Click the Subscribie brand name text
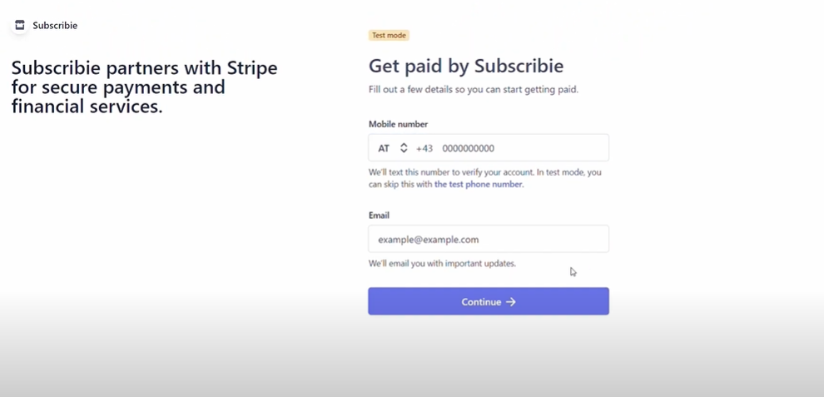The image size is (824, 397). [55, 25]
